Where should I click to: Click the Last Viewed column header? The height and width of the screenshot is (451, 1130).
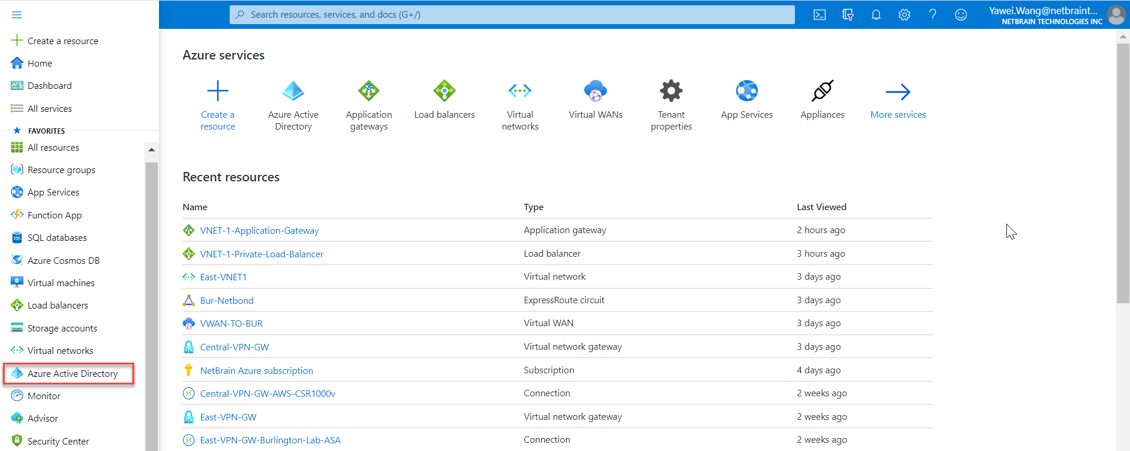point(821,207)
